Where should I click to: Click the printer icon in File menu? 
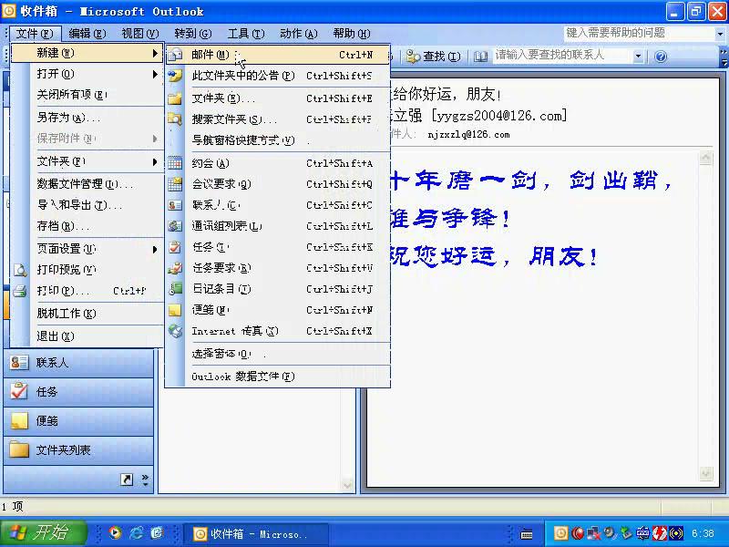[20, 291]
